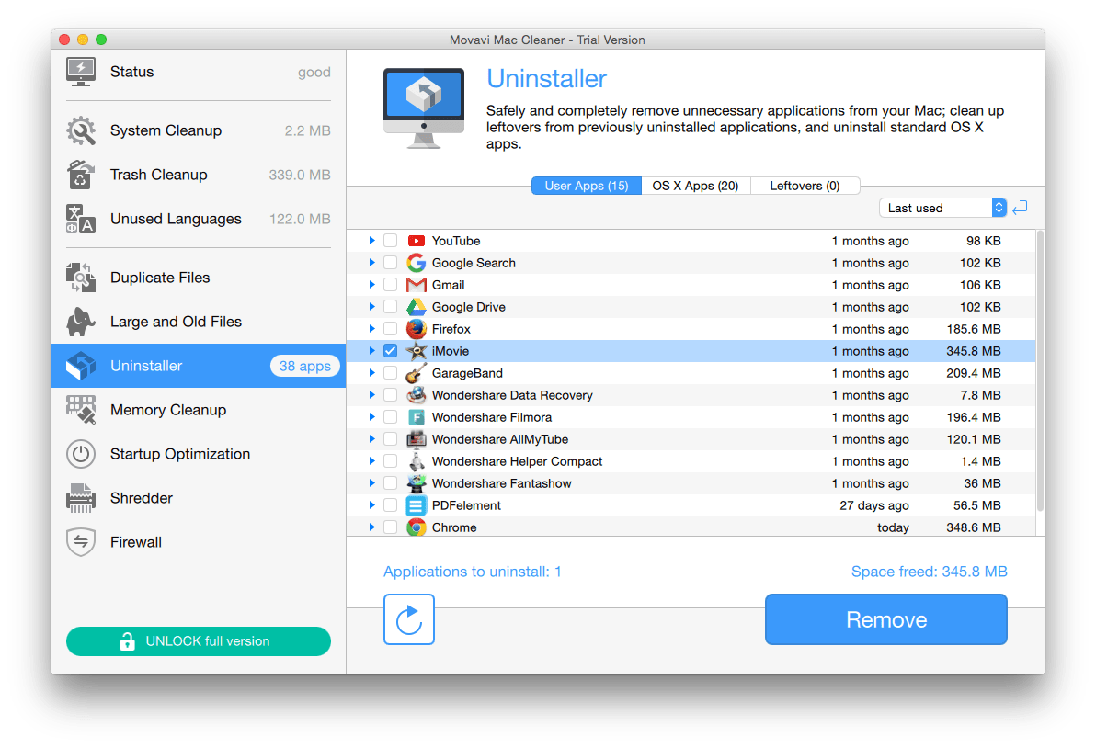Check the Wondershare Filmora checkbox
Screen dimensions: 1096x748
tap(390, 418)
